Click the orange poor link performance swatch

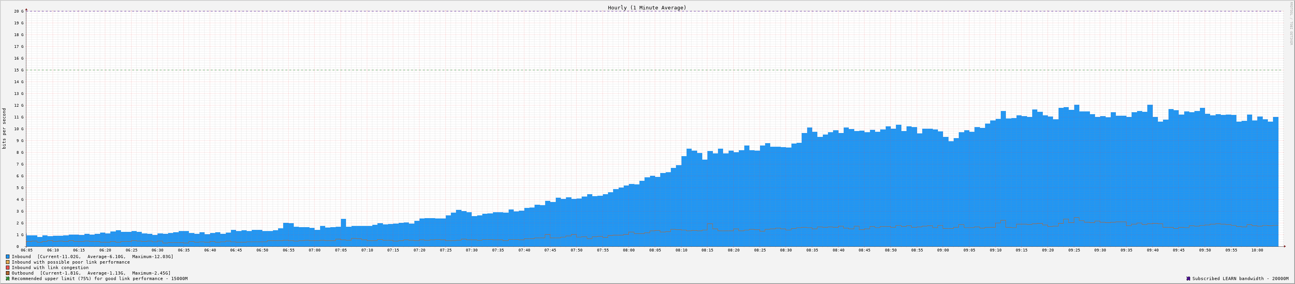coord(7,262)
